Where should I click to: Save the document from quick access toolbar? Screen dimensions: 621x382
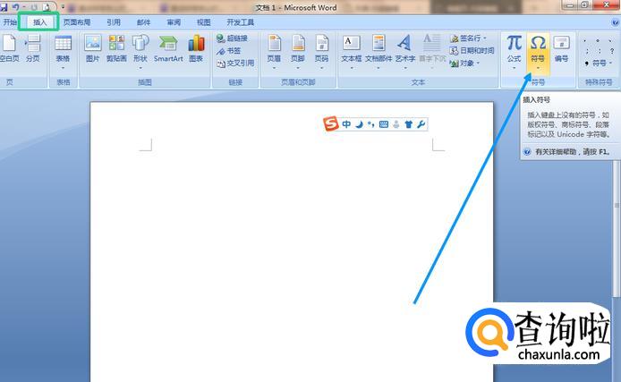[4, 7]
